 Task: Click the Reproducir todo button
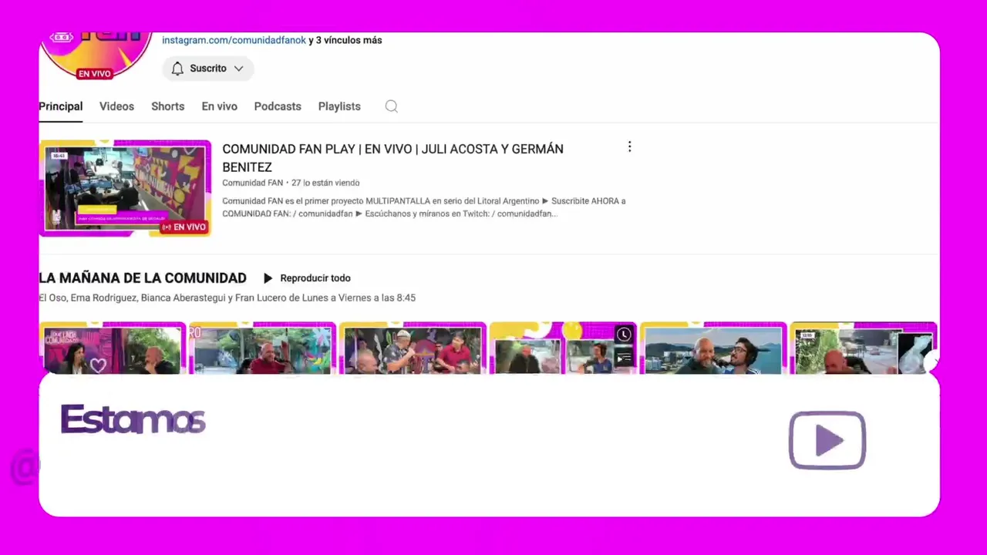307,278
